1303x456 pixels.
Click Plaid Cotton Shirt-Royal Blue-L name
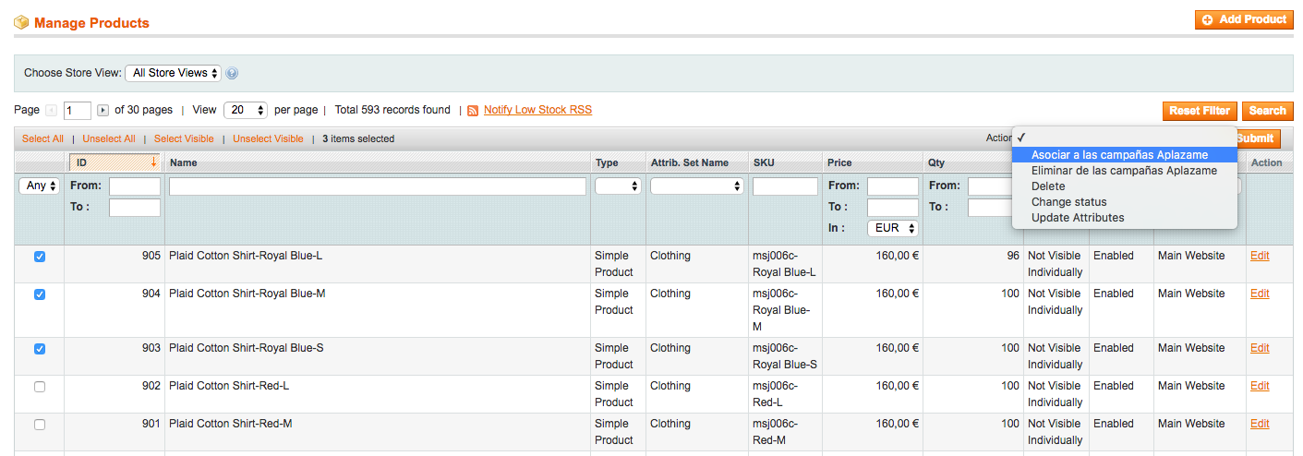pos(246,256)
